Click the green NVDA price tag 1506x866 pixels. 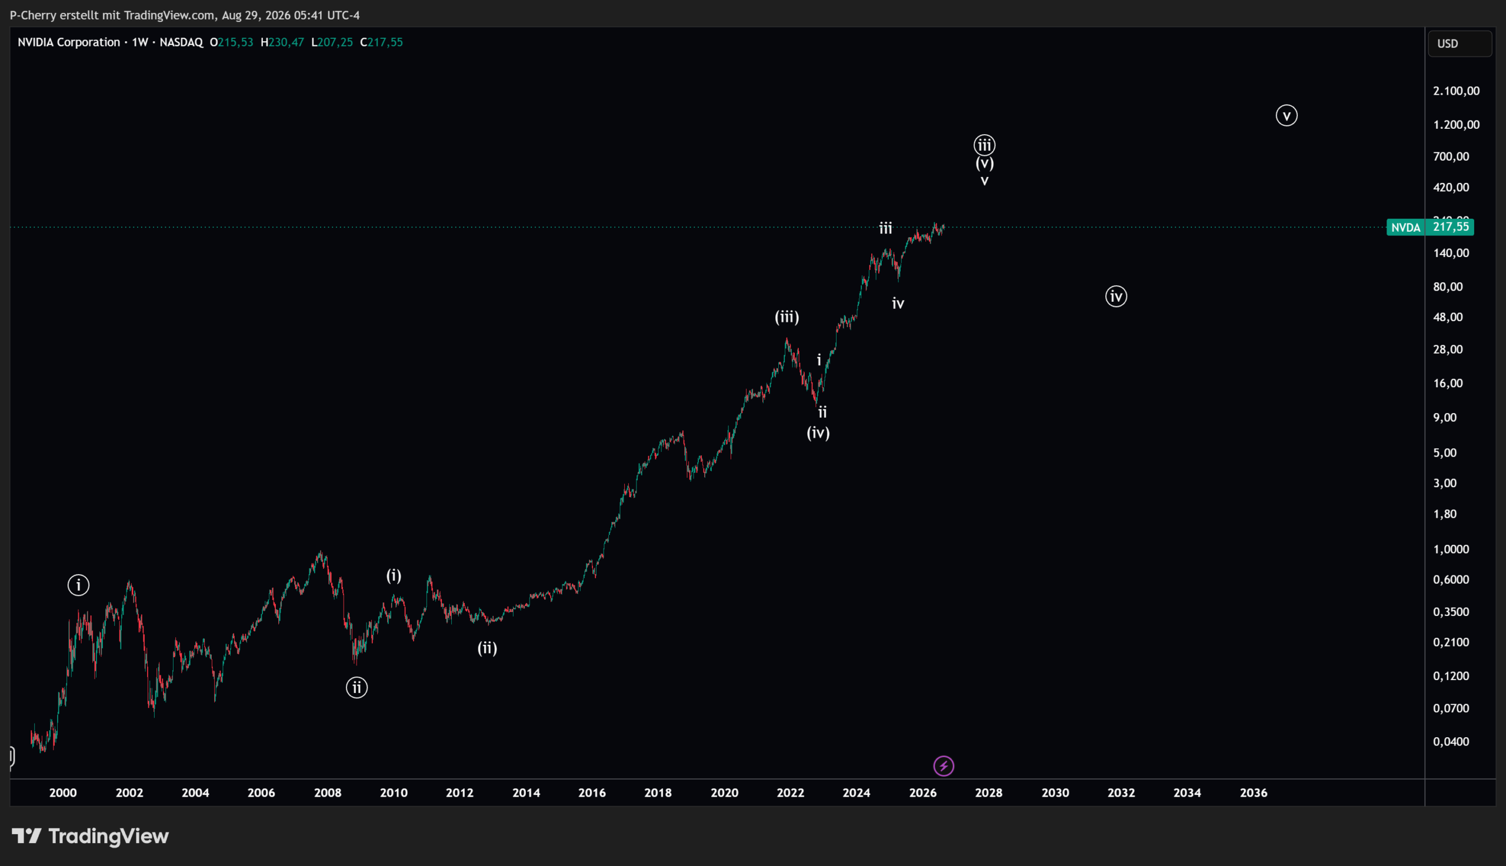(x=1430, y=227)
